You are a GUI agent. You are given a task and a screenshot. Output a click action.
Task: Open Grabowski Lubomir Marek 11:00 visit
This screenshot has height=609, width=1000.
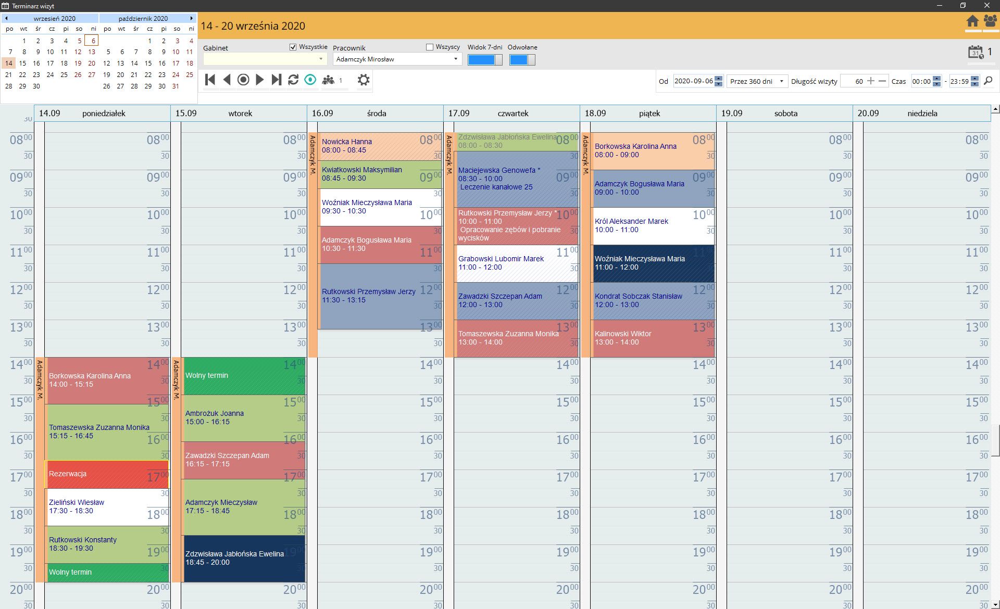coord(517,263)
